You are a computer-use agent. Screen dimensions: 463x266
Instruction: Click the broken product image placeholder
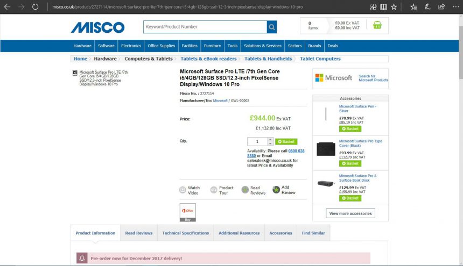click(x=75, y=73)
